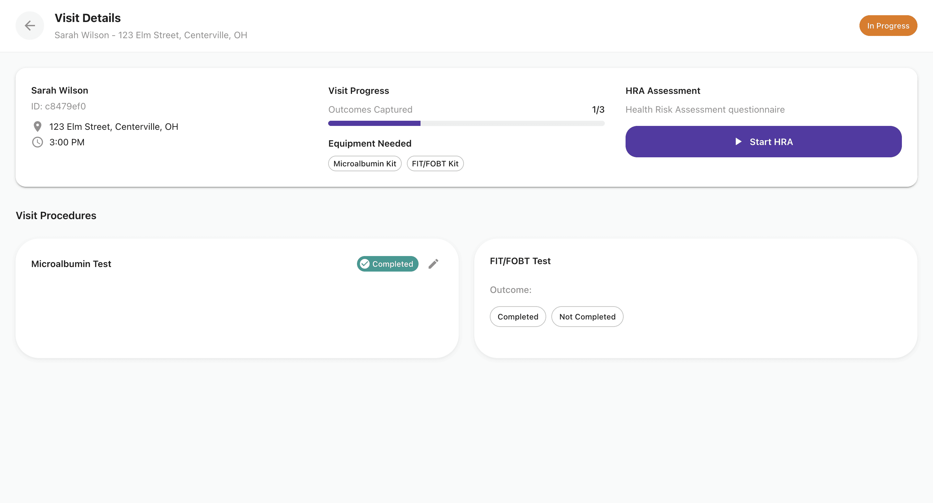Click the back arrow icon
The image size is (933, 503).
click(30, 26)
